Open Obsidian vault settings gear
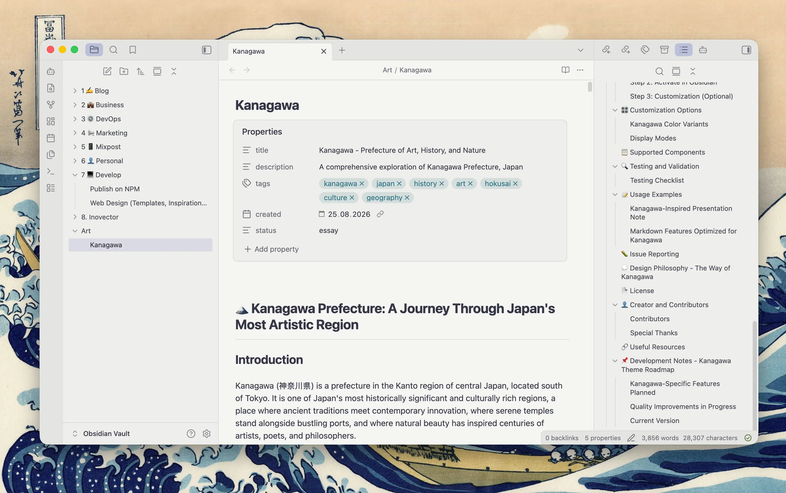Image resolution: width=786 pixels, height=493 pixels. tap(207, 433)
